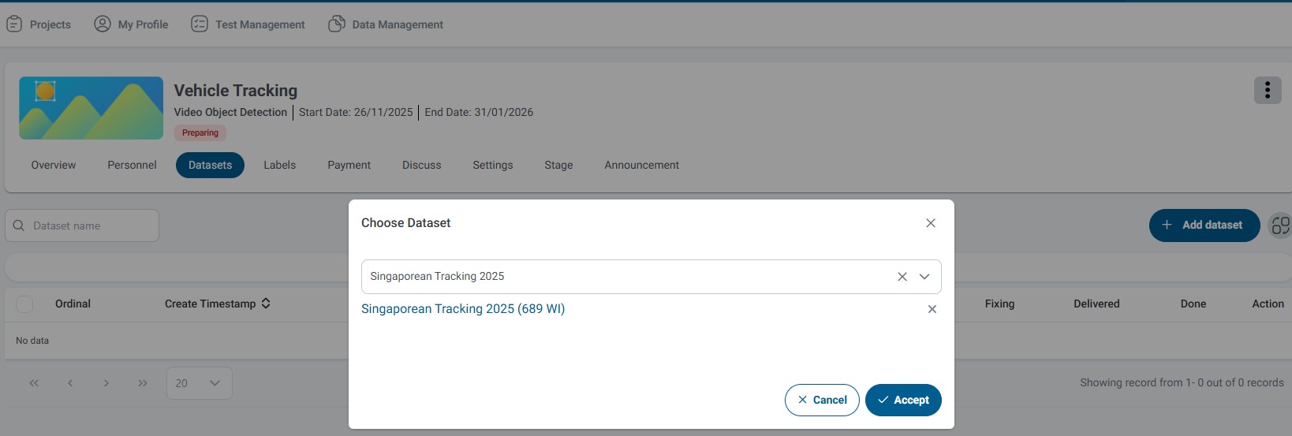Switch to the Labels tab
Viewport: 1292px width, 436px height.
point(279,166)
